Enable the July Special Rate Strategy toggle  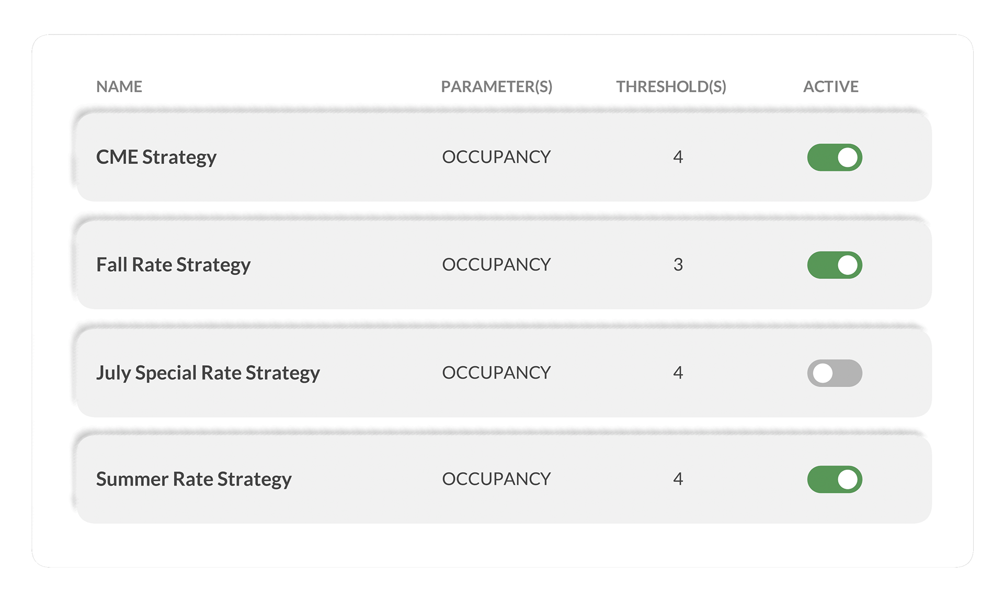834,373
